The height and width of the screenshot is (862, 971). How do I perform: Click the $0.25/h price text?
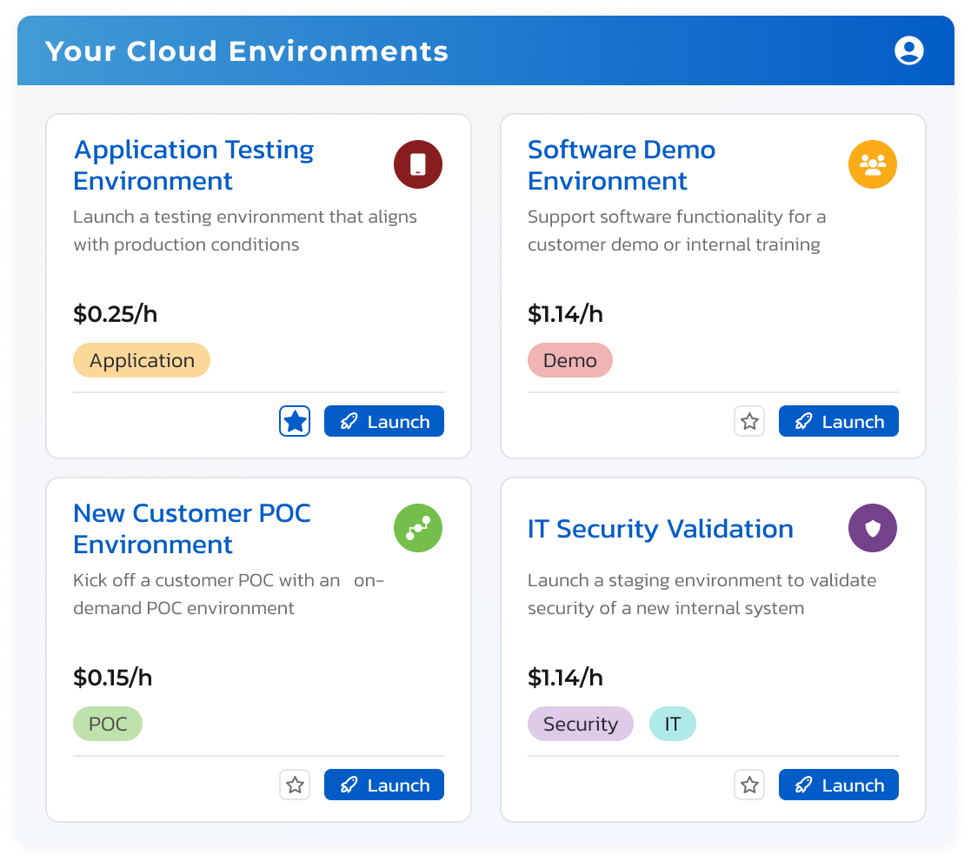(x=116, y=314)
